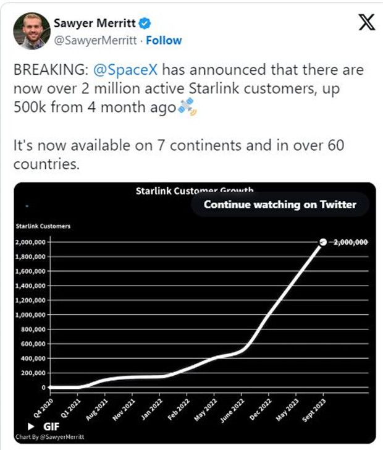Click the Dec 2022 axis label
The width and height of the screenshot is (383, 450).
click(261, 410)
